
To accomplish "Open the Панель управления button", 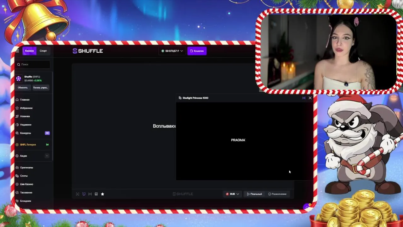I will pyautogui.click(x=40, y=88).
